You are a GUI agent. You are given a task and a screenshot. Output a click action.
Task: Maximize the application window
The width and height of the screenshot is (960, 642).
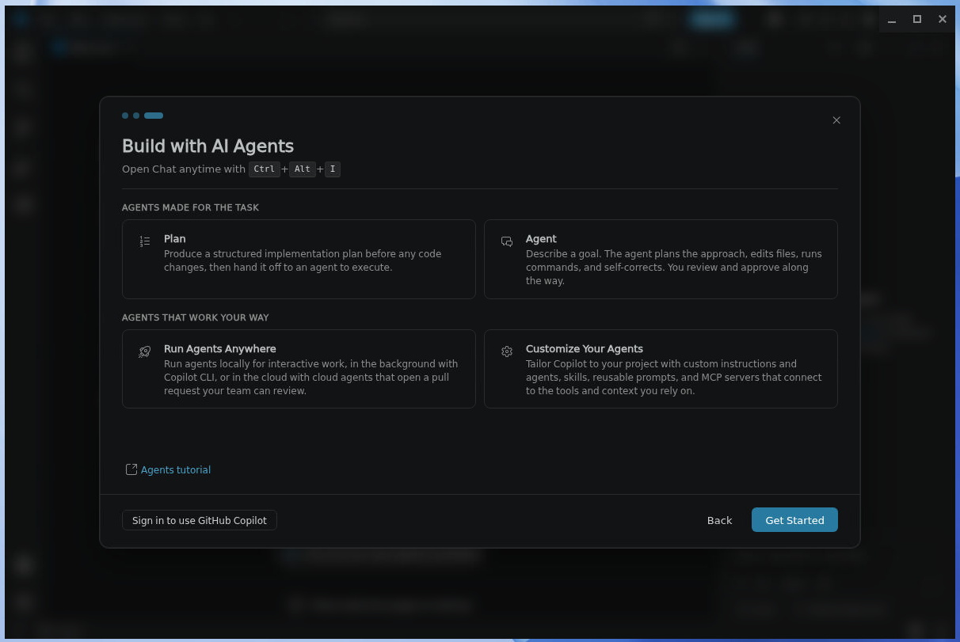tap(917, 19)
